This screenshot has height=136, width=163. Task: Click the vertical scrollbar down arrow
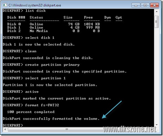[x=157, y=125]
